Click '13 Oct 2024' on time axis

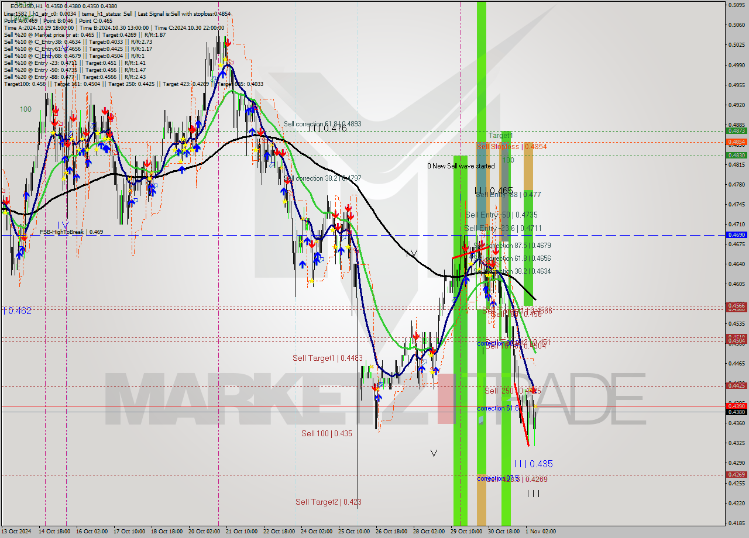tap(17, 532)
